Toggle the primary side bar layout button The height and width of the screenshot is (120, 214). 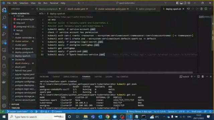point(178,3)
